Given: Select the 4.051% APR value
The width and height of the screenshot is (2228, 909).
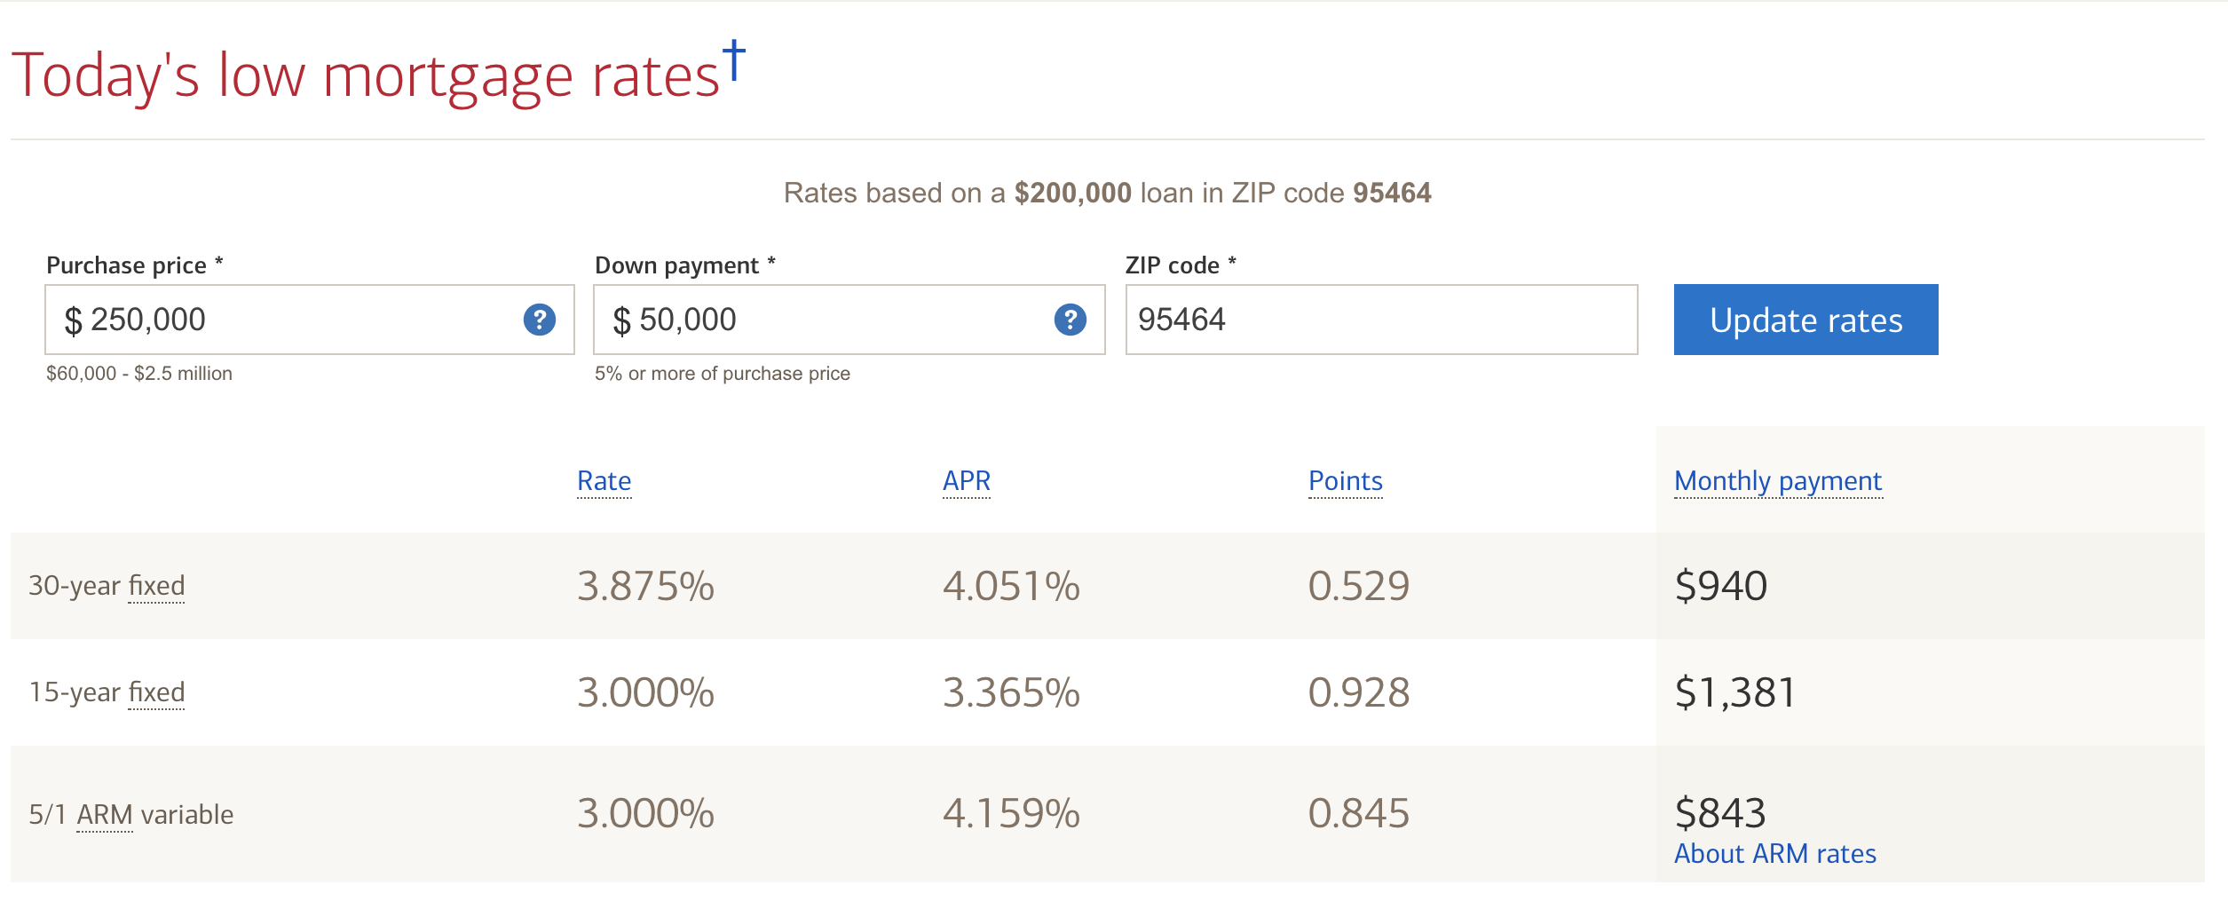Looking at the screenshot, I should point(1012,586).
